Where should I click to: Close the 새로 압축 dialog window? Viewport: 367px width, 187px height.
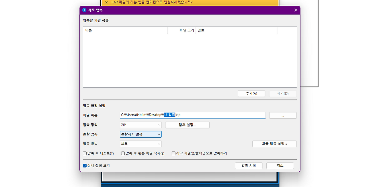[296, 10]
